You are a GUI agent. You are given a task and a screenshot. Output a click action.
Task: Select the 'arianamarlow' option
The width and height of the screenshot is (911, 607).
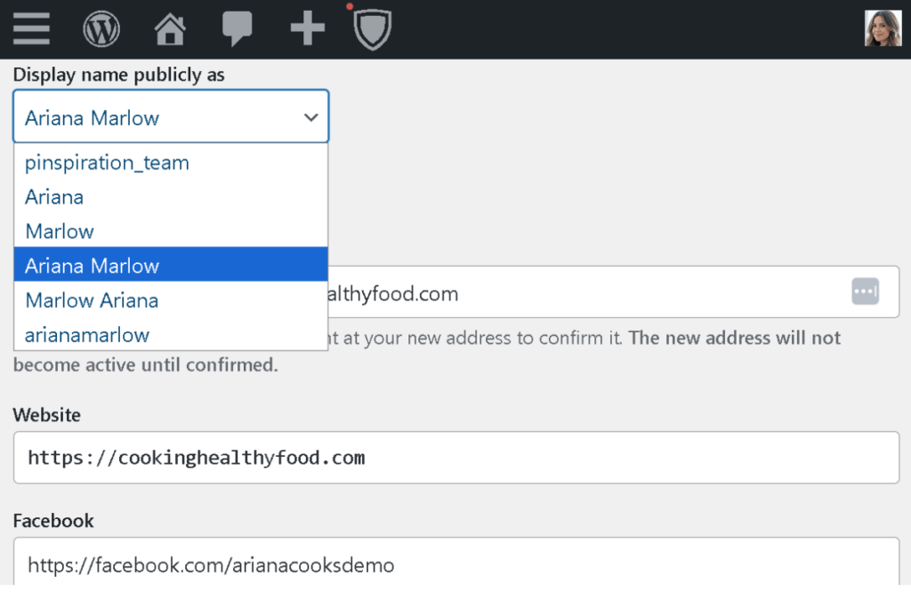[x=86, y=335]
